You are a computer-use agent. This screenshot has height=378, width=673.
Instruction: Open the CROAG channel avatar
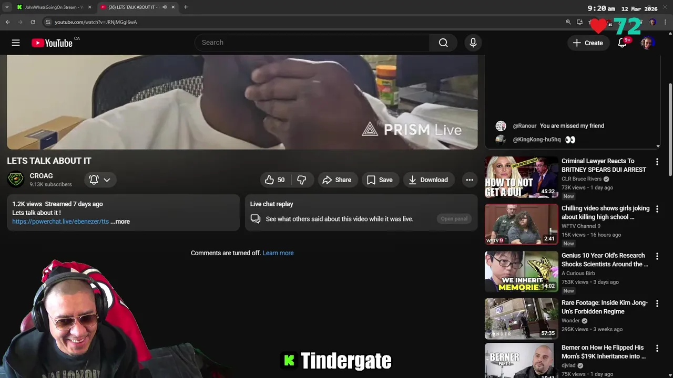[x=16, y=180]
